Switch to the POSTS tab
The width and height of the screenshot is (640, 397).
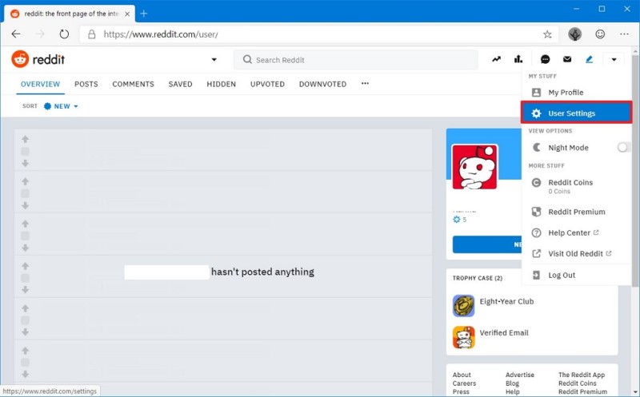(86, 84)
